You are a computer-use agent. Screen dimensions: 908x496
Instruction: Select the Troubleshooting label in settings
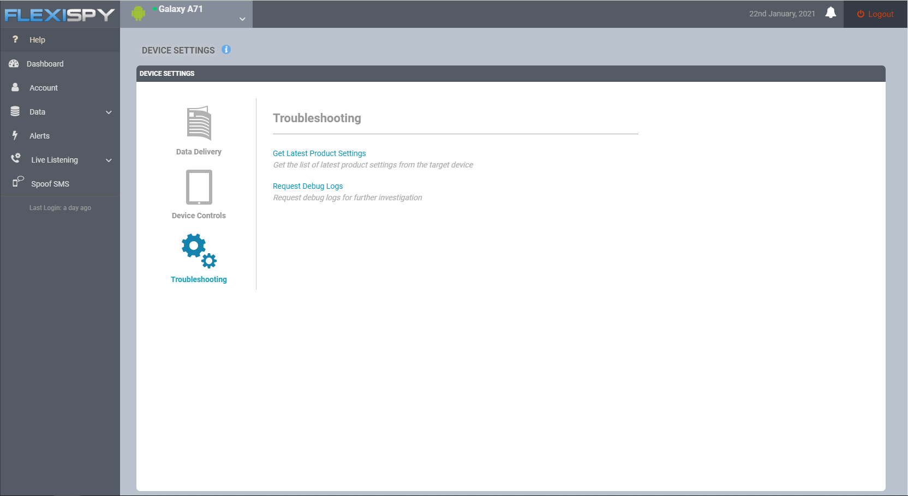click(199, 279)
